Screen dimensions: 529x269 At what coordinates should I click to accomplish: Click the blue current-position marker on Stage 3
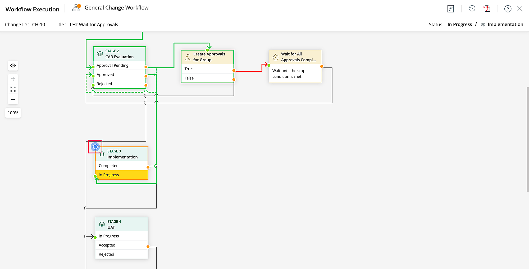95,147
